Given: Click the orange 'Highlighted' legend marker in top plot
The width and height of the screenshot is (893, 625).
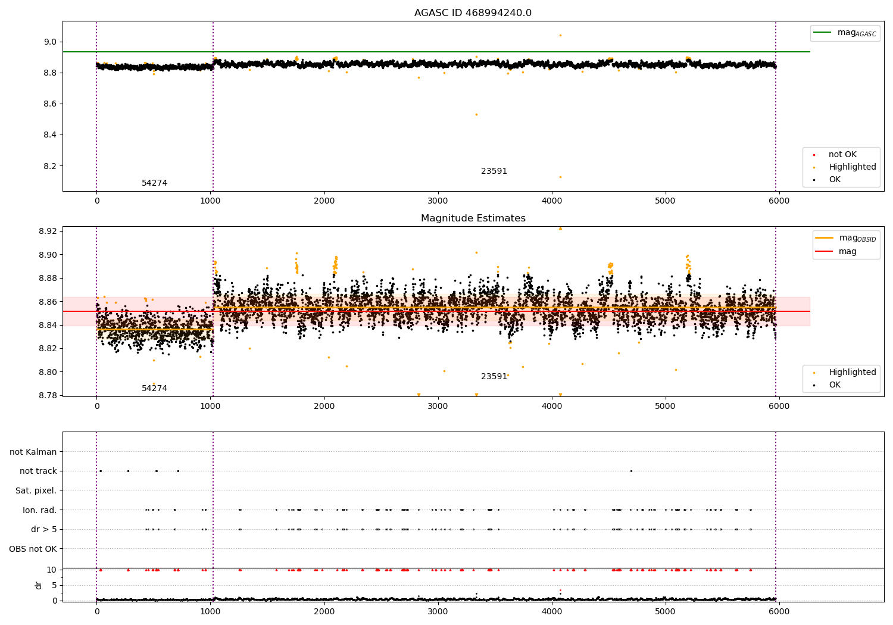Looking at the screenshot, I should [x=814, y=167].
